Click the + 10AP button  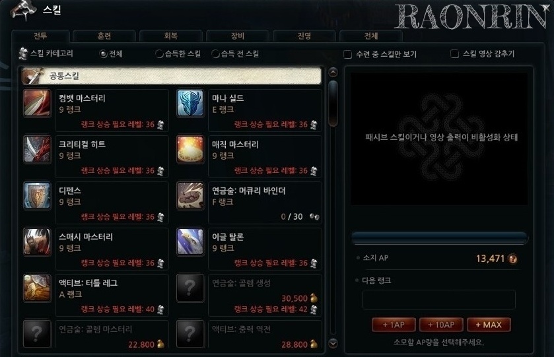coord(441,325)
